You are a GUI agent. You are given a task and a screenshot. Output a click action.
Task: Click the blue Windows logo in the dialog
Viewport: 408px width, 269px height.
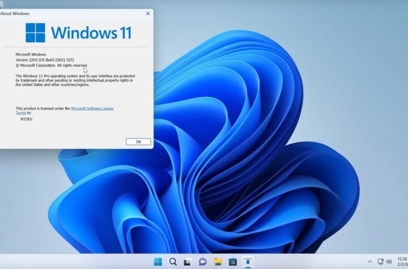pyautogui.click(x=35, y=33)
